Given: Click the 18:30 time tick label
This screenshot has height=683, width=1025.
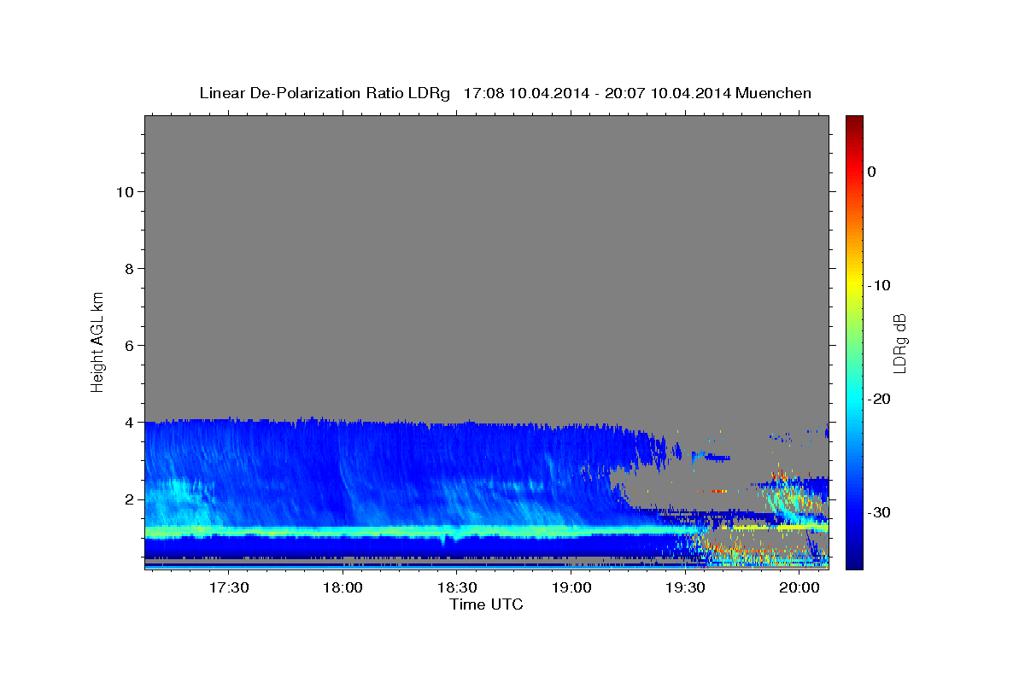Looking at the screenshot, I should 457,587.
